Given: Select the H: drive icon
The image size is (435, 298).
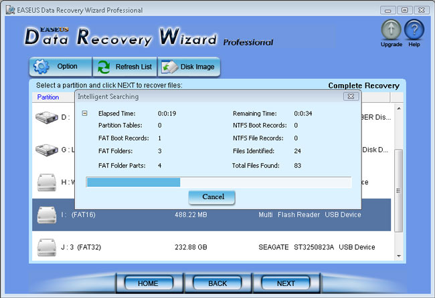Looking at the screenshot, I should point(47,182).
